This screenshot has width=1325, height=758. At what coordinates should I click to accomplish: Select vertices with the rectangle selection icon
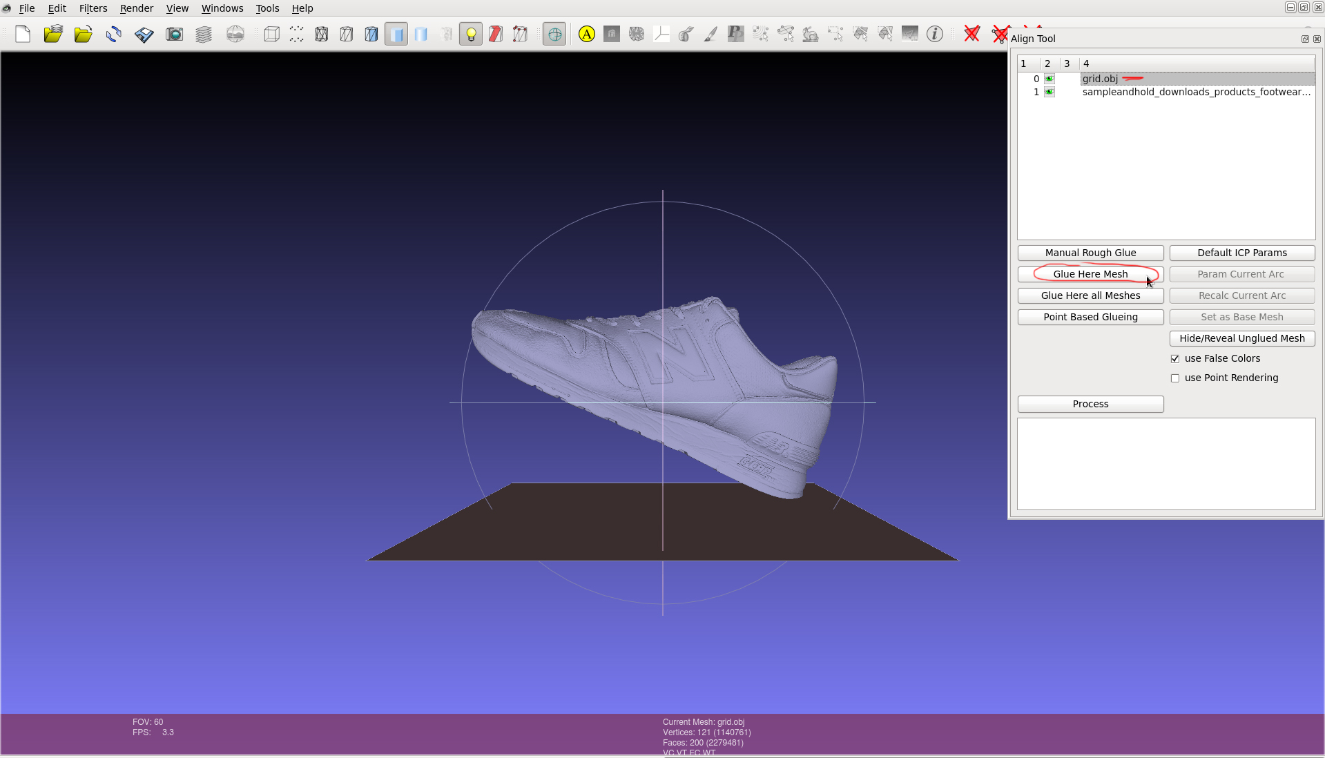coord(835,34)
